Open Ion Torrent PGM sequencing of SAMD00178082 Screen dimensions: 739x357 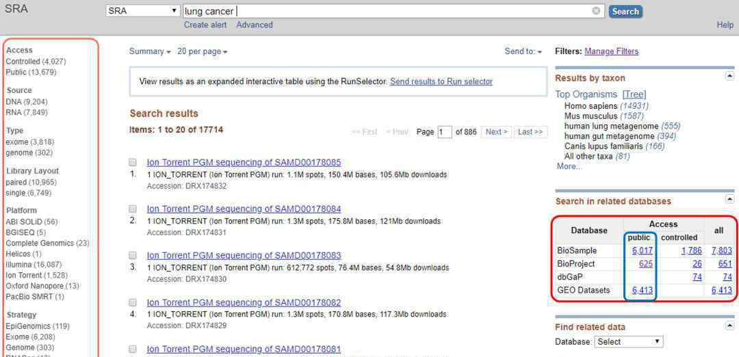click(244, 302)
